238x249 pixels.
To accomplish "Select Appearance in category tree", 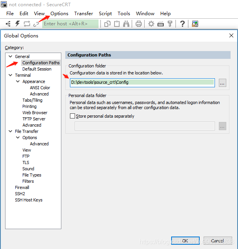I will [34, 81].
